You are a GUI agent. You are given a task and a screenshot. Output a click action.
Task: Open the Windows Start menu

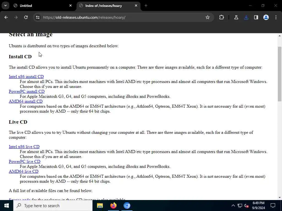[x=7, y=206]
